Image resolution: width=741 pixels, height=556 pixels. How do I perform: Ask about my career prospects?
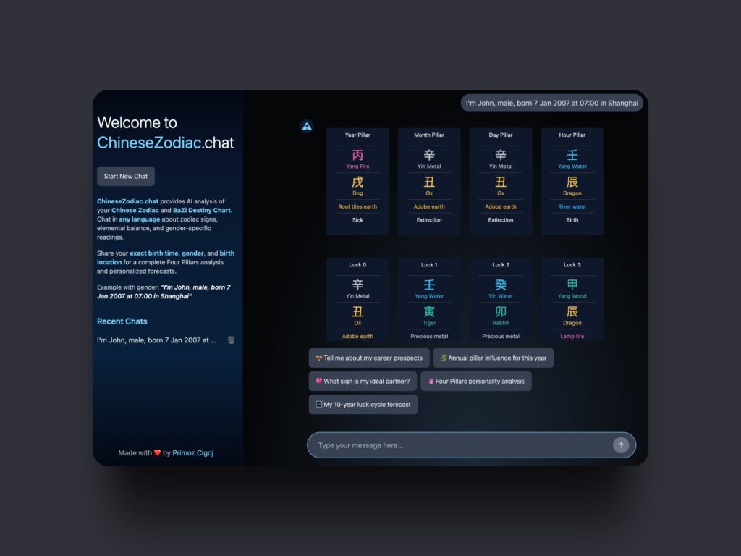[x=369, y=358]
